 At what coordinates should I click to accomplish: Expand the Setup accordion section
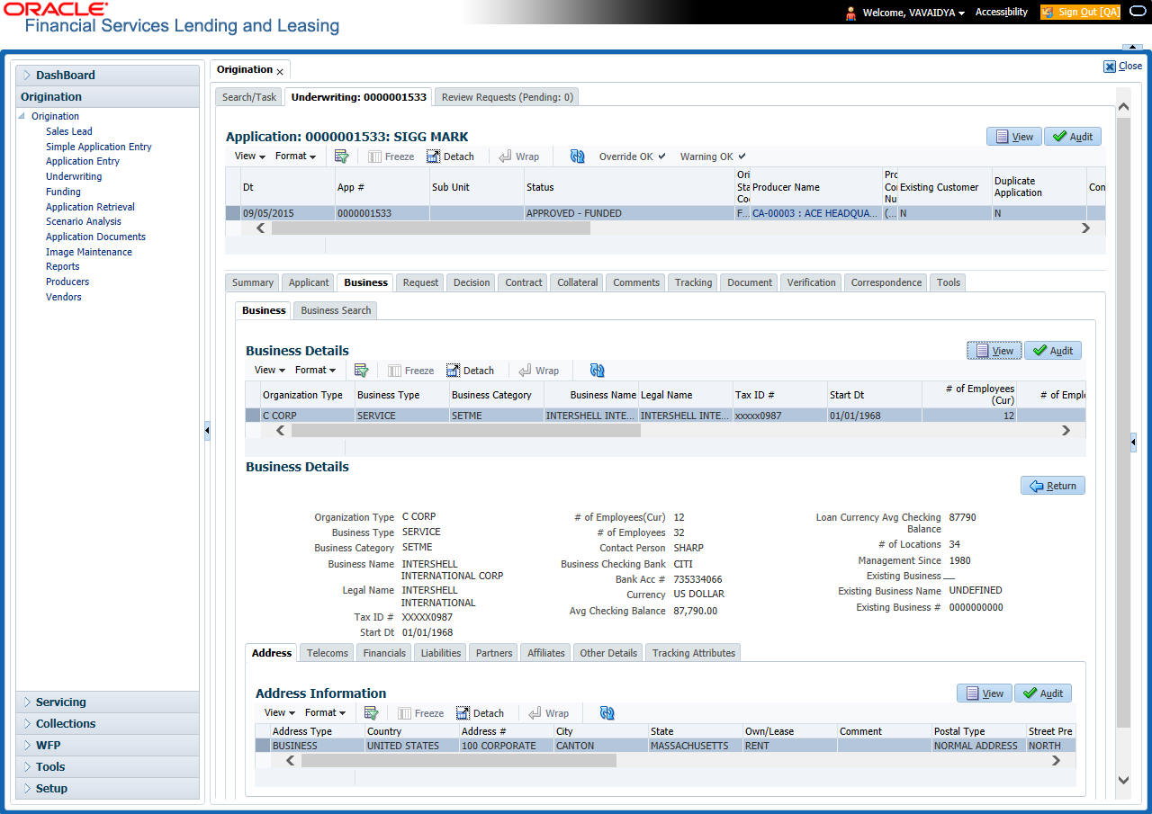pyautogui.click(x=108, y=788)
